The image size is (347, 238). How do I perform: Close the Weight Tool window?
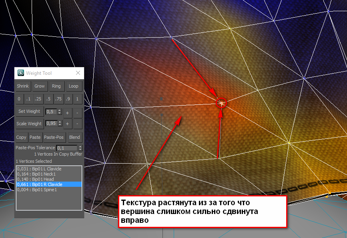[x=78, y=73]
